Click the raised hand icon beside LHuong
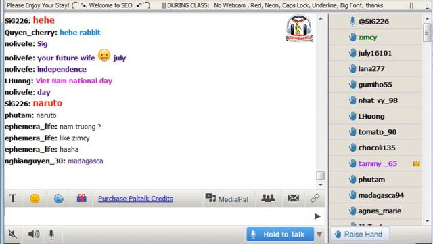This screenshot has height=244, width=433. (352, 116)
